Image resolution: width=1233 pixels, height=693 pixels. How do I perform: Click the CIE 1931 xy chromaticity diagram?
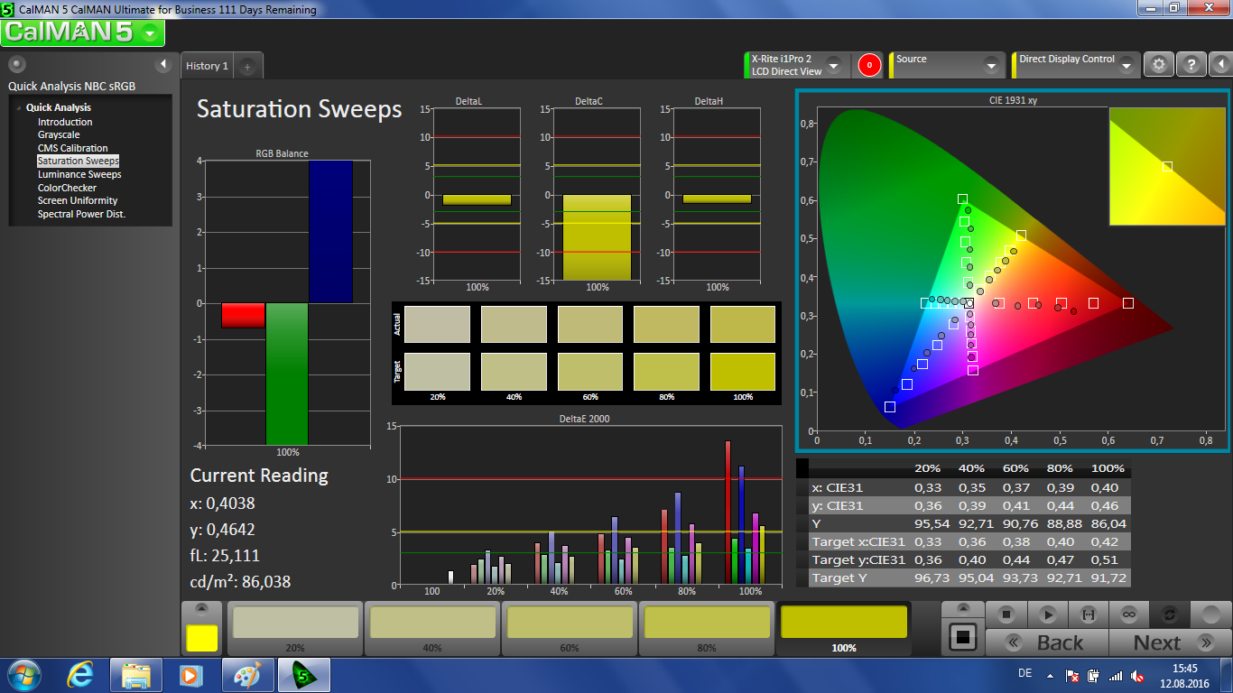(1012, 271)
